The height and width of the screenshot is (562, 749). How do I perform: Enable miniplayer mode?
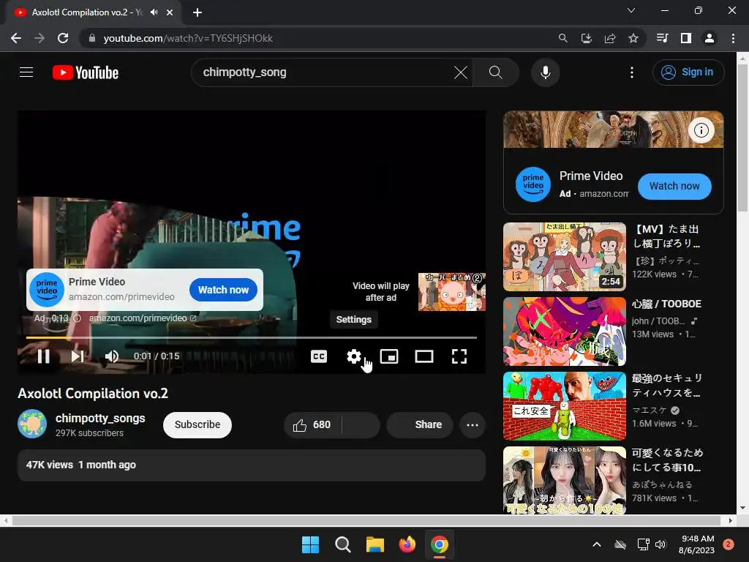point(389,356)
